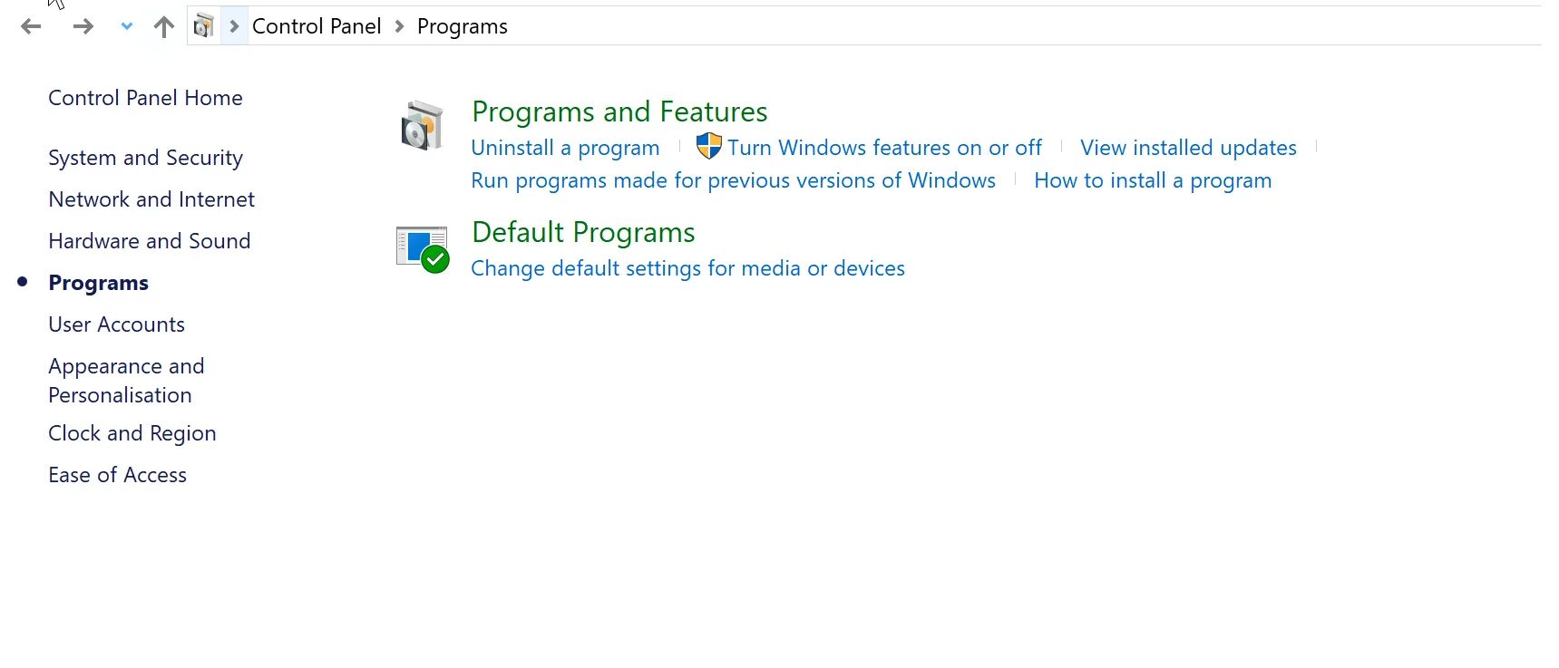Open Change default settings for media or devices

pyautogui.click(x=687, y=268)
